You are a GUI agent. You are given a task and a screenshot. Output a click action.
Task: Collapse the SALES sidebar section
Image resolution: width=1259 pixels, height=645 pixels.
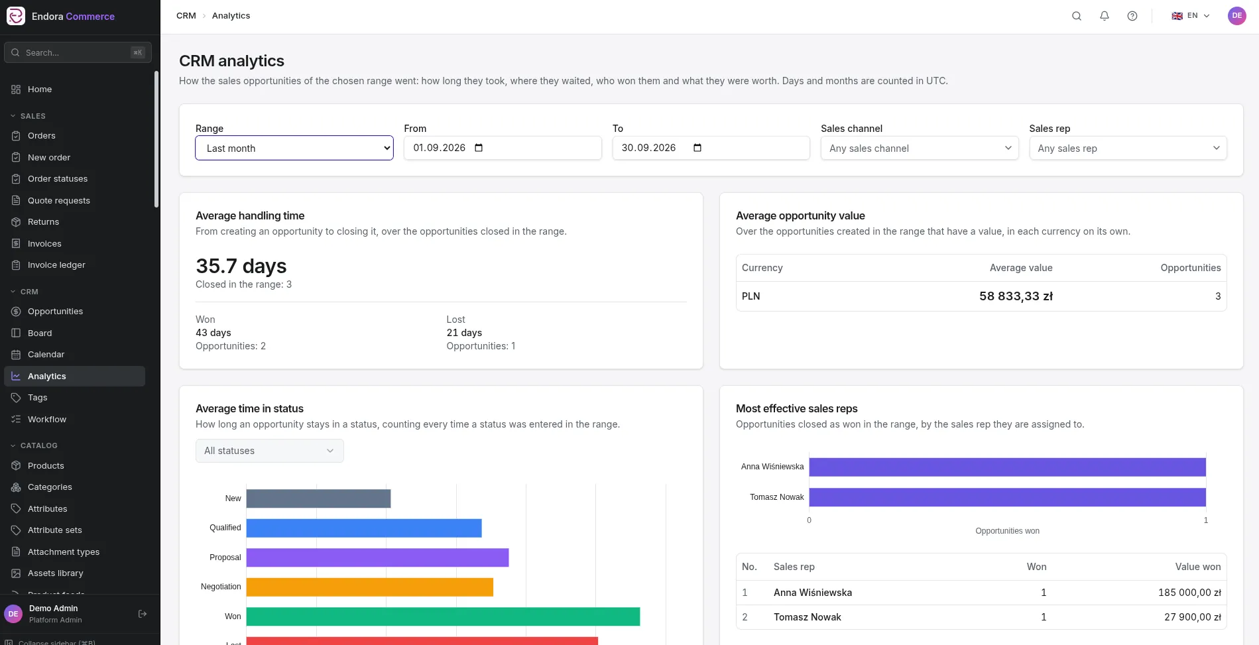(x=29, y=116)
